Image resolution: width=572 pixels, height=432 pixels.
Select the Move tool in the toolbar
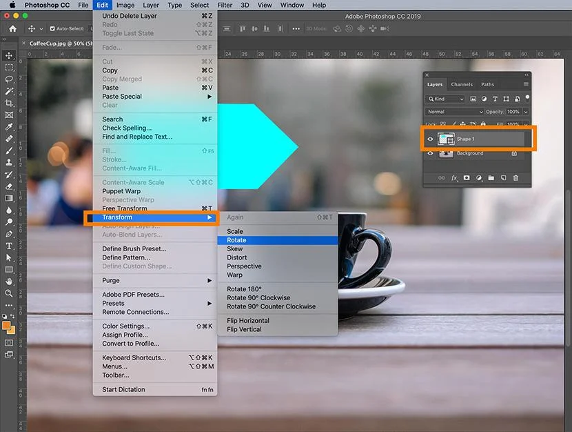(9, 55)
